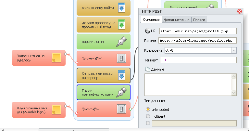Viewport: 249px width, 131px height.
Task: Click the Данные area scroll up arrow
Action: coord(234,77)
